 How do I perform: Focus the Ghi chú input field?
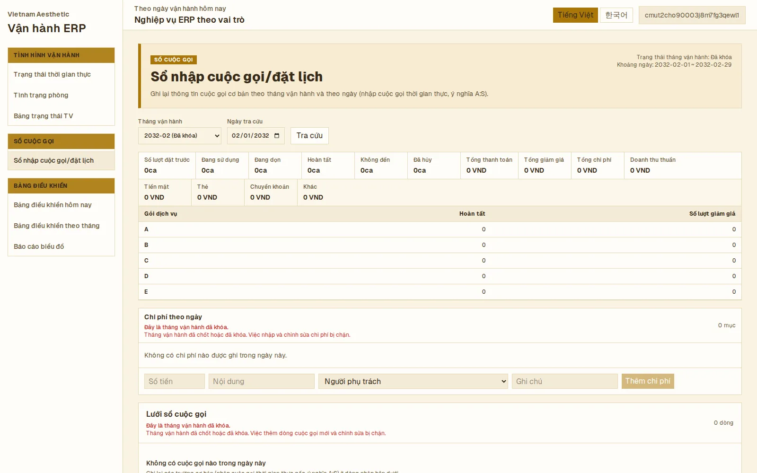(x=565, y=381)
